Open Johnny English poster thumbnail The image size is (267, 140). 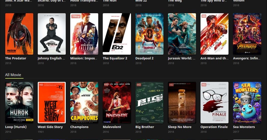(52, 34)
